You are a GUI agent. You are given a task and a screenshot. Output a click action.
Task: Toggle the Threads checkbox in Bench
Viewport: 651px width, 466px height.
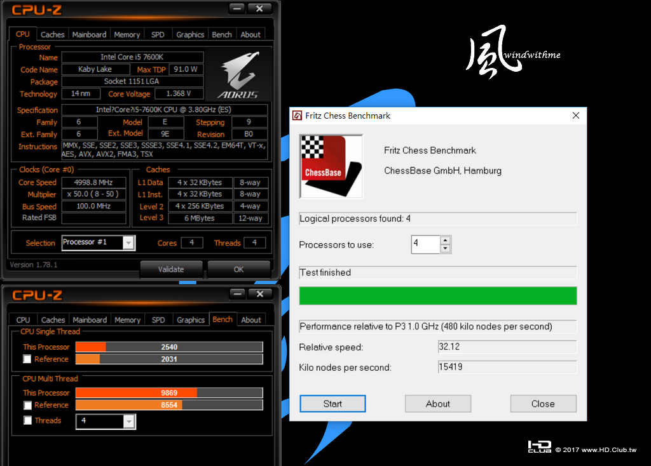coord(27,420)
